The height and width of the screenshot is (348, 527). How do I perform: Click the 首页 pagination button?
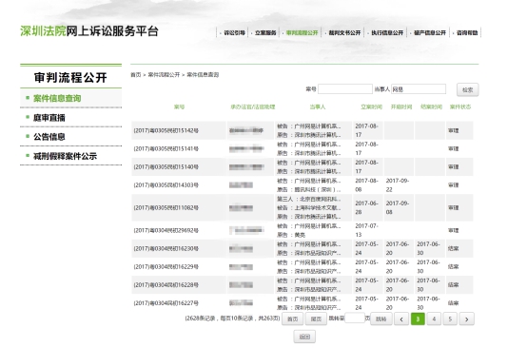(292, 319)
